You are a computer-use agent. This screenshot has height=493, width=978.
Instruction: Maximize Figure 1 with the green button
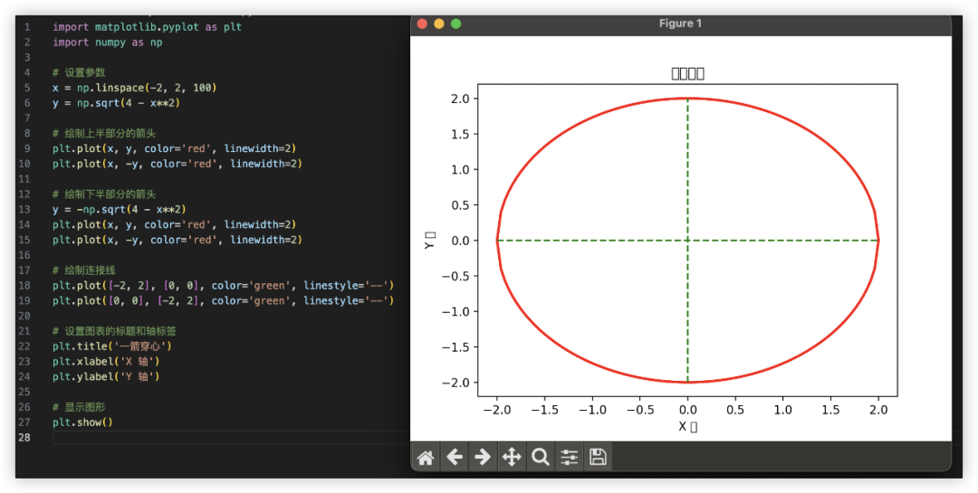[x=455, y=24]
